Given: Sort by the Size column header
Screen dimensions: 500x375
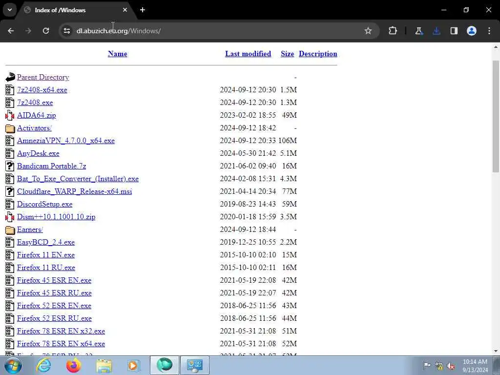Looking at the screenshot, I should (287, 54).
